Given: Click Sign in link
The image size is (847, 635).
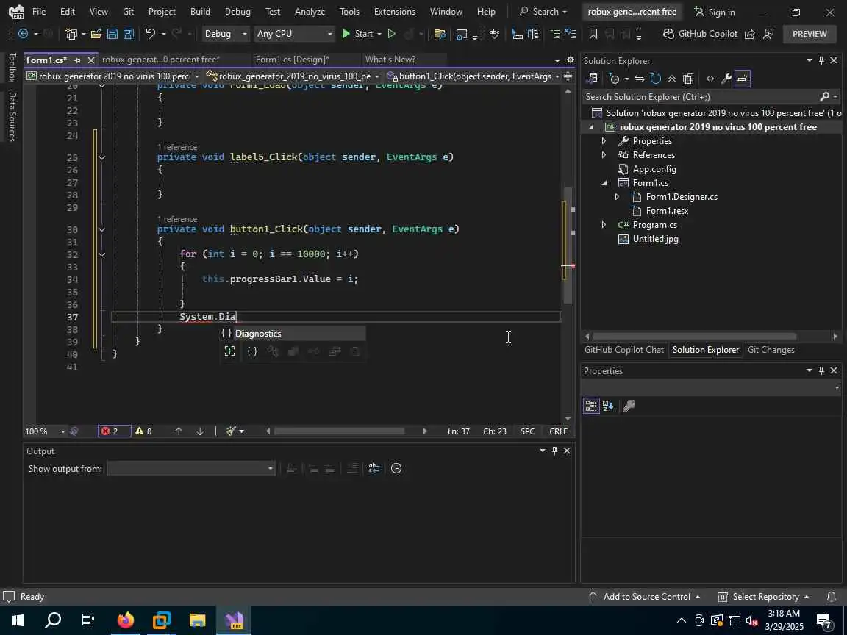Looking at the screenshot, I should [714, 12].
